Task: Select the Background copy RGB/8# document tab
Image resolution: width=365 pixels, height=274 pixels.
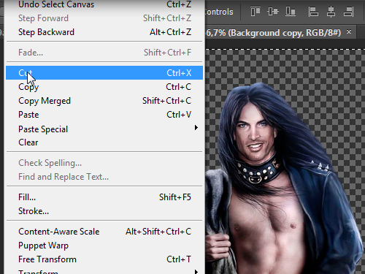Action: [280, 32]
